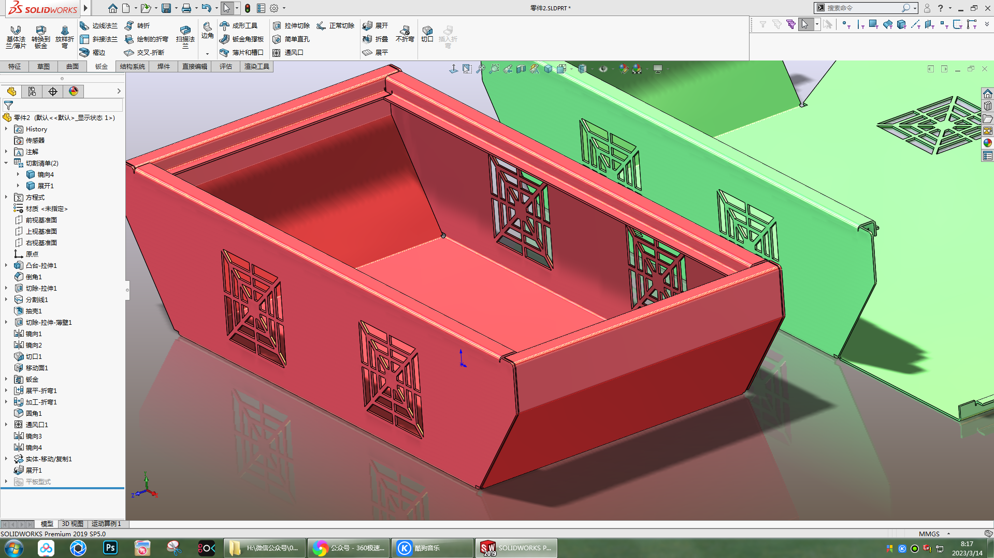Expand the 实体-移动/复制1 feature node
The width and height of the screenshot is (994, 558).
[x=6, y=459]
